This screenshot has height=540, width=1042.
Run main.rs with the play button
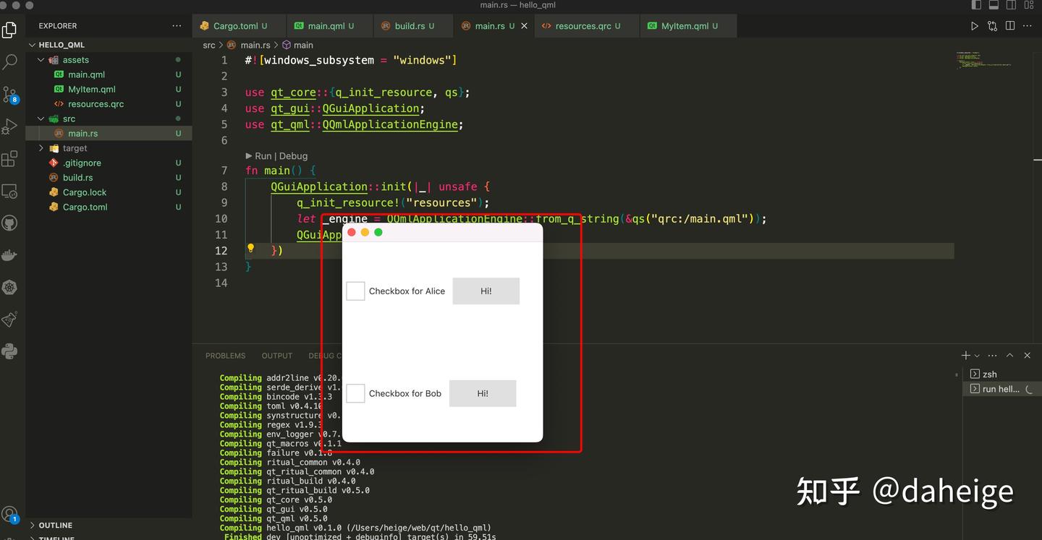(975, 25)
